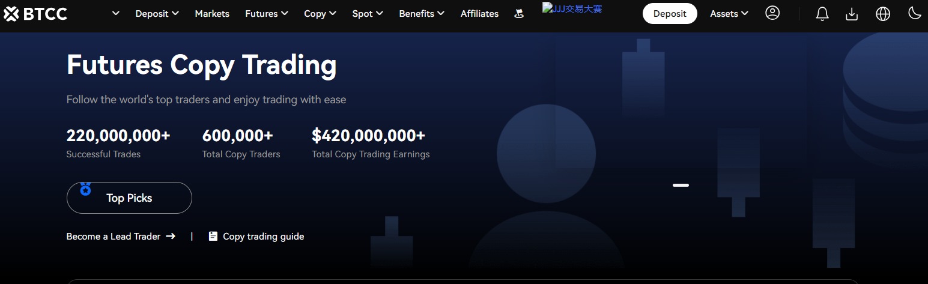Follow the Become a Lead Trader link

coord(121,237)
